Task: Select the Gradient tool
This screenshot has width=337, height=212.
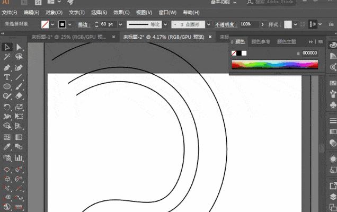Action: [19, 137]
